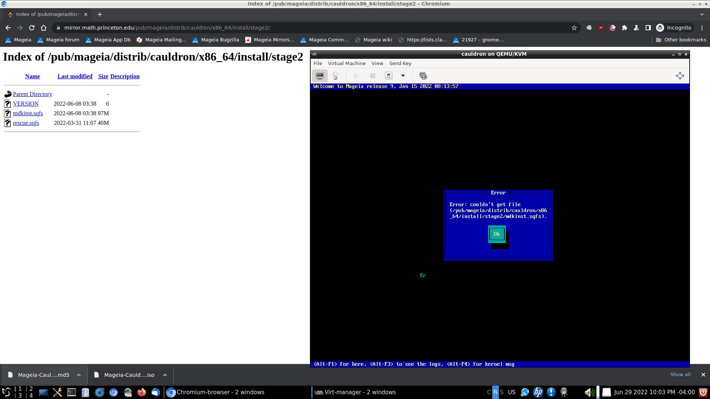Viewport: 710px width, 399px height.
Task: Click the weather 72° tray icon
Action: 564,392
